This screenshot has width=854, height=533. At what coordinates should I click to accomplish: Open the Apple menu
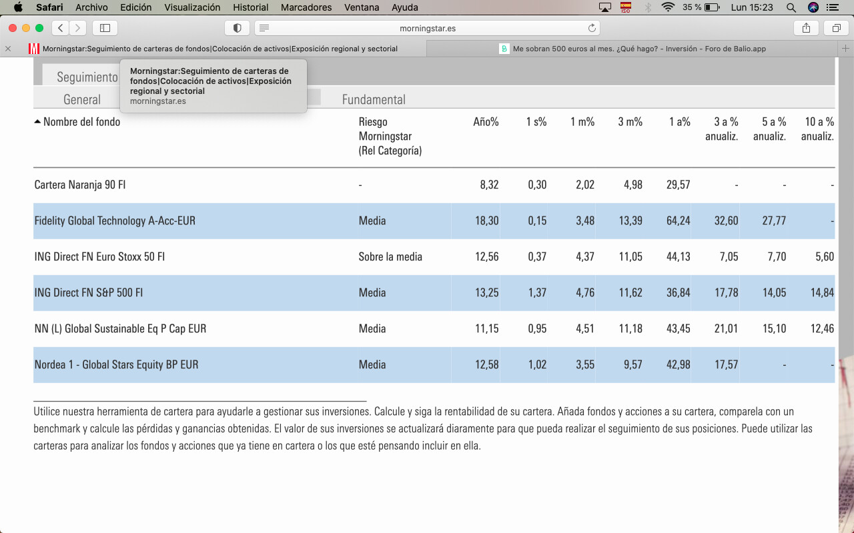[x=18, y=7]
